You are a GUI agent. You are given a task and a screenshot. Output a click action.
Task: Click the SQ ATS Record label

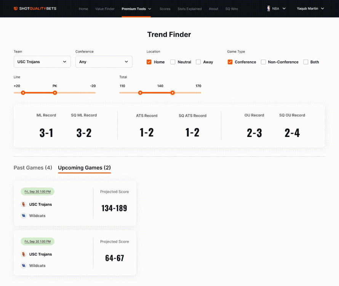pos(192,116)
